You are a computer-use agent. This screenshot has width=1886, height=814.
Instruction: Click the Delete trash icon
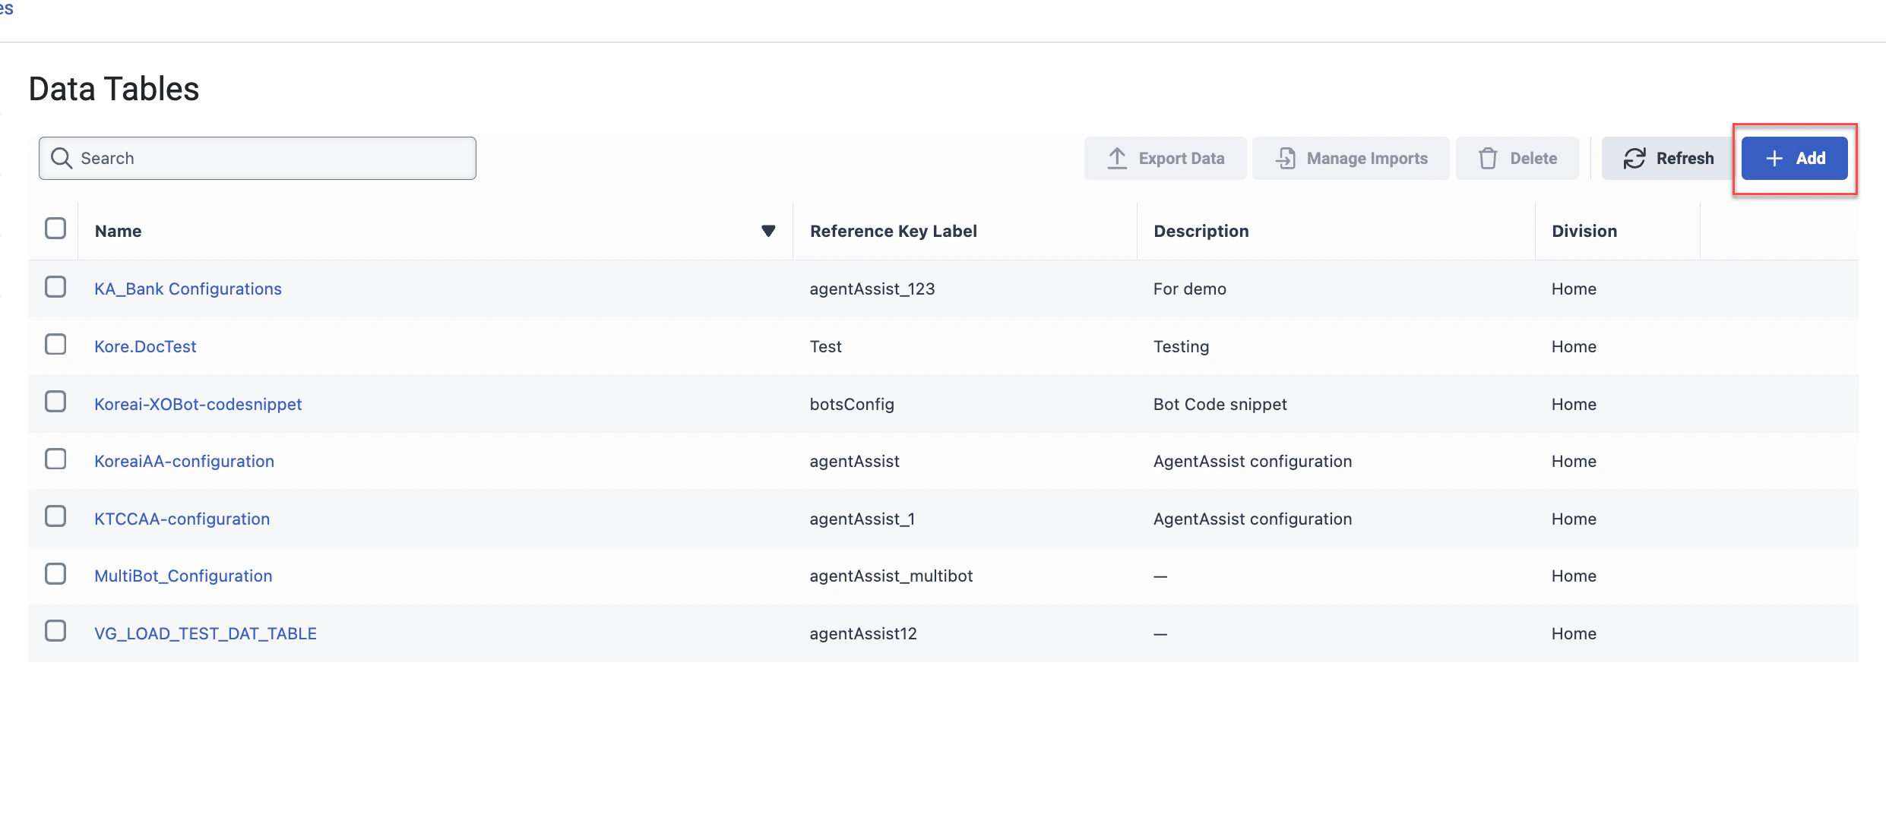pyautogui.click(x=1489, y=158)
